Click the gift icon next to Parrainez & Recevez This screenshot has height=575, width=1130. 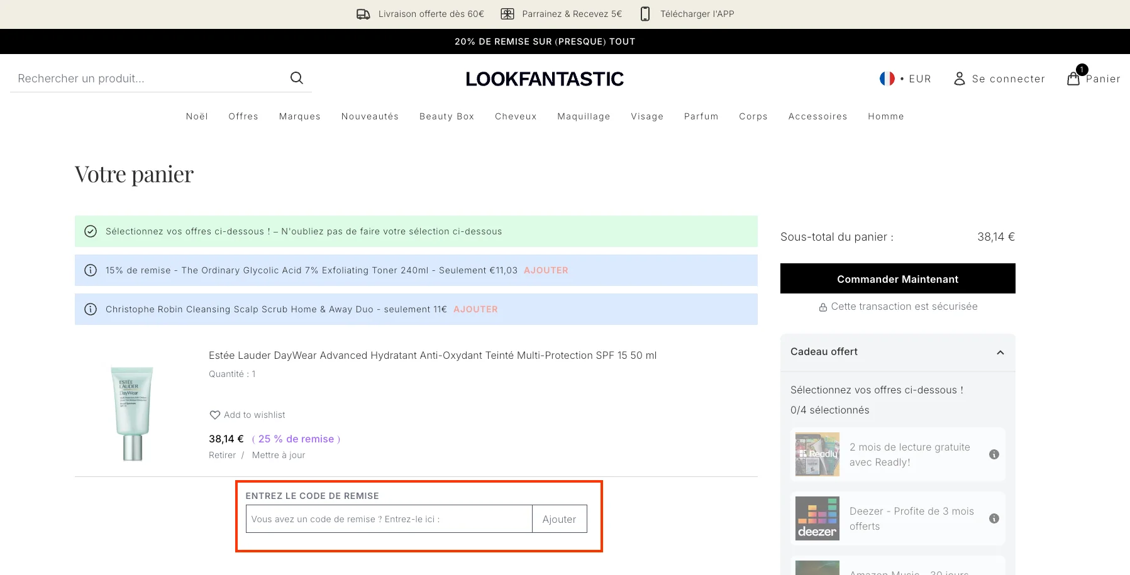pyautogui.click(x=506, y=13)
